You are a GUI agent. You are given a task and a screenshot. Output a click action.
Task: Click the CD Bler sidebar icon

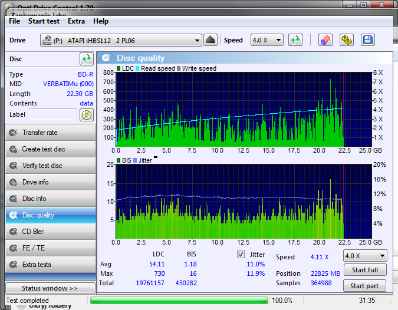(13, 232)
